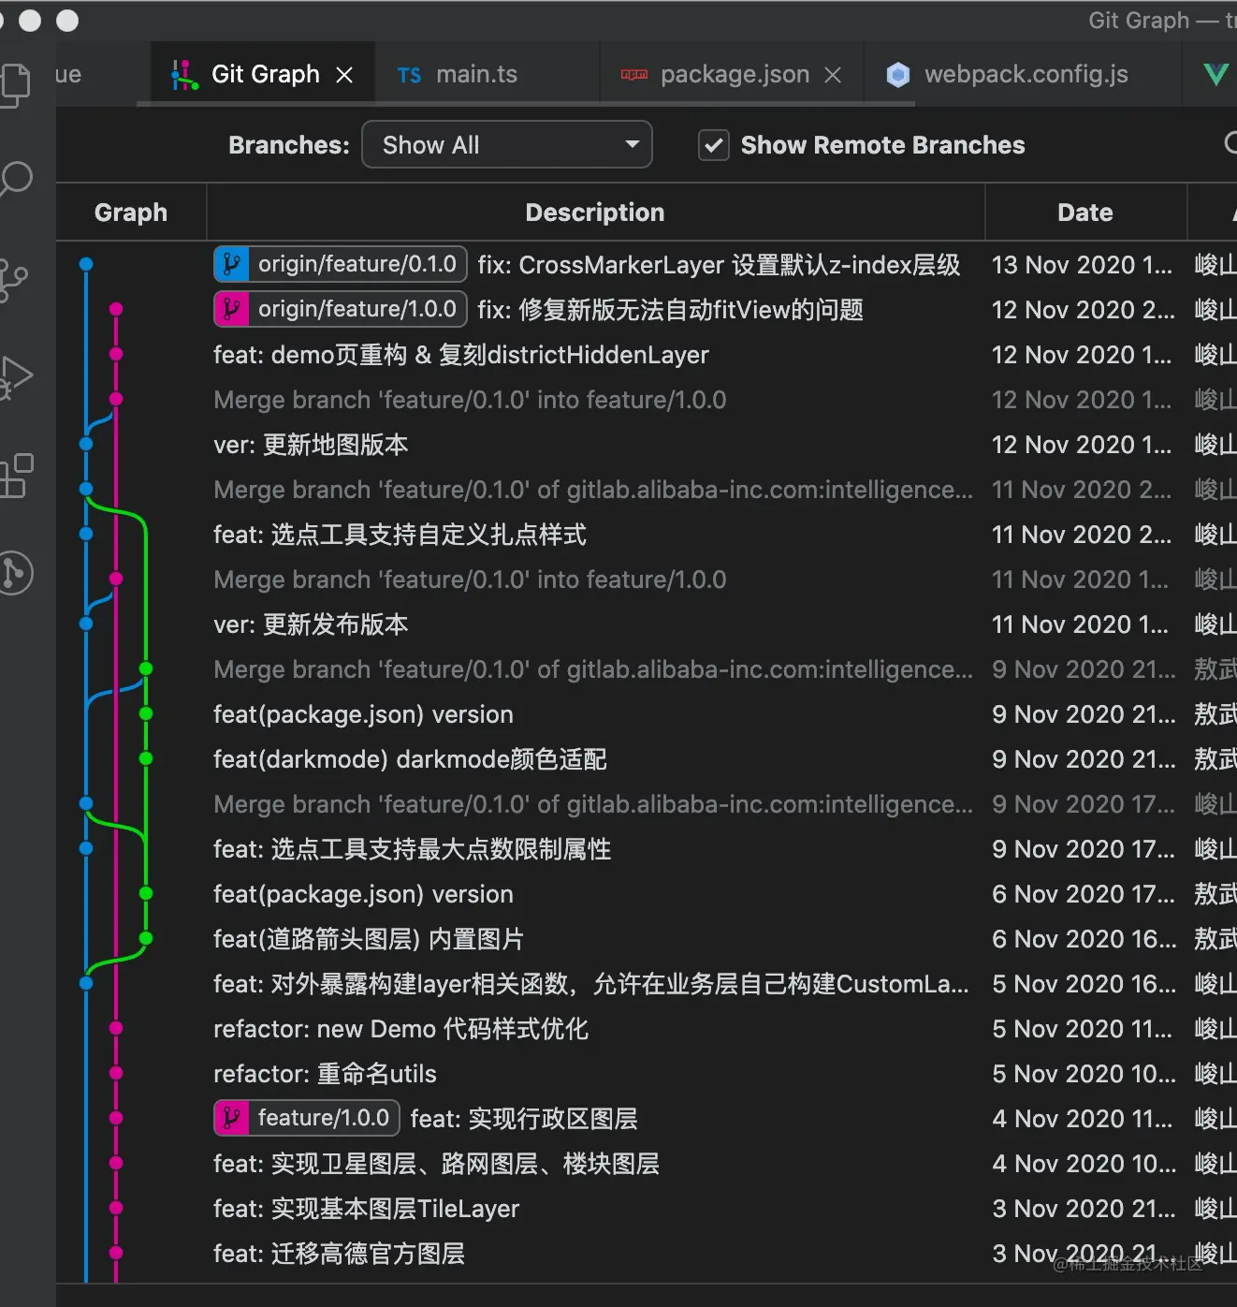
Task: Open the Run and Debug view
Action: pyautogui.click(x=15, y=377)
